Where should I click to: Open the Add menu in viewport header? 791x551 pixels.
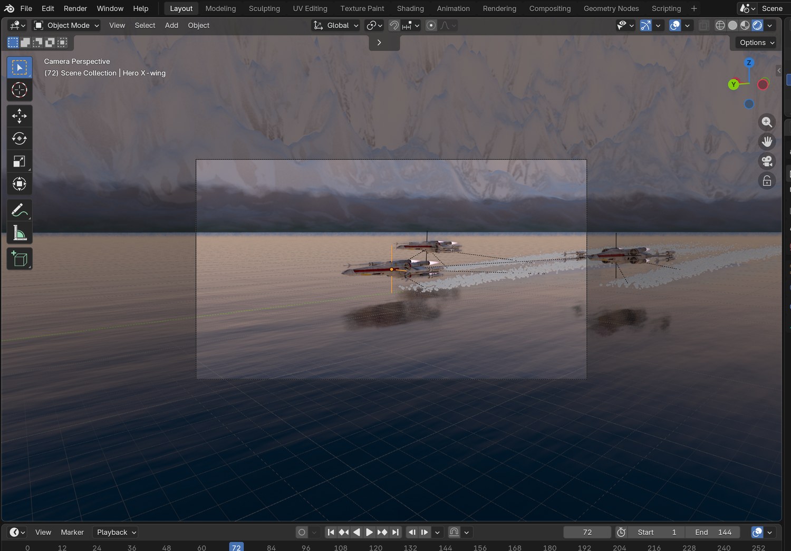(x=171, y=25)
